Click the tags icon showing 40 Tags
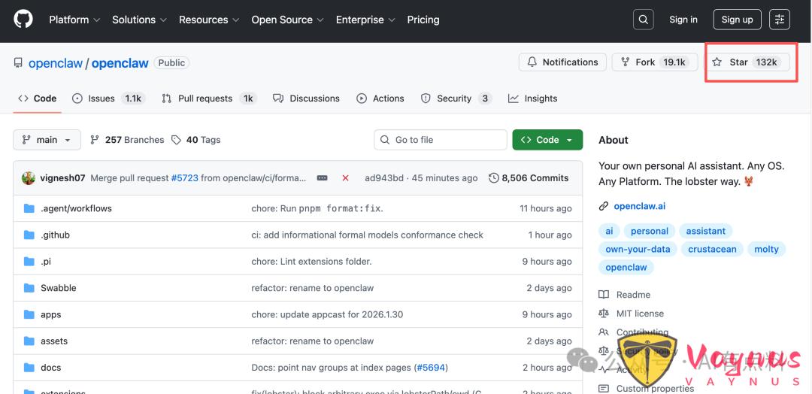Viewport: 812px width, 394px height. [177, 140]
